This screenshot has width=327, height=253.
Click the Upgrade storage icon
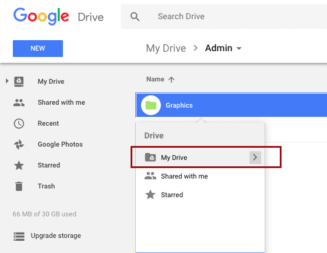click(19, 236)
